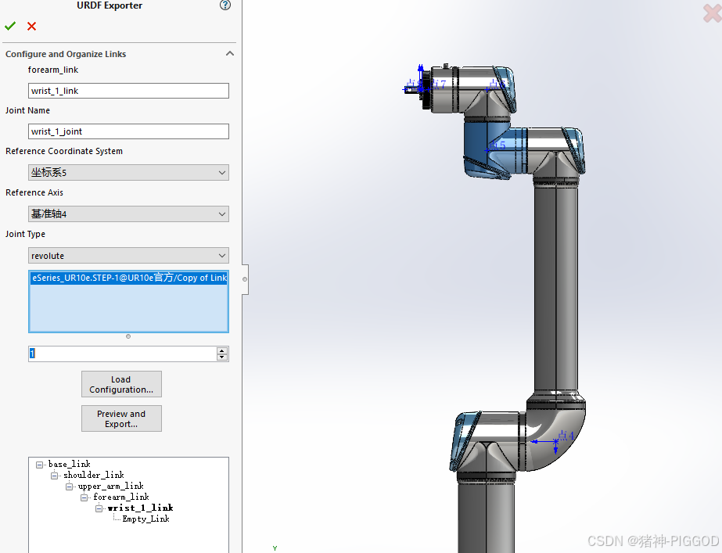Edit the wrist_1_joint Joint Name field
Image resolution: width=722 pixels, height=553 pixels.
(128, 131)
